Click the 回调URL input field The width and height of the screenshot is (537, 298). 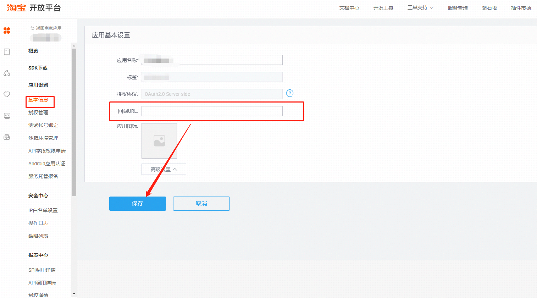212,111
